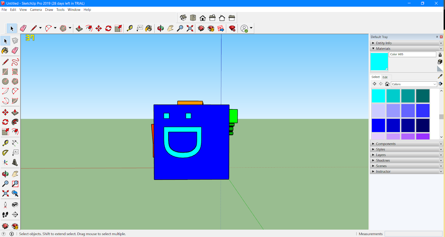Open Shapes tool dropdown arrow
The width and height of the screenshot is (445, 237).
pyautogui.click(x=70, y=28)
